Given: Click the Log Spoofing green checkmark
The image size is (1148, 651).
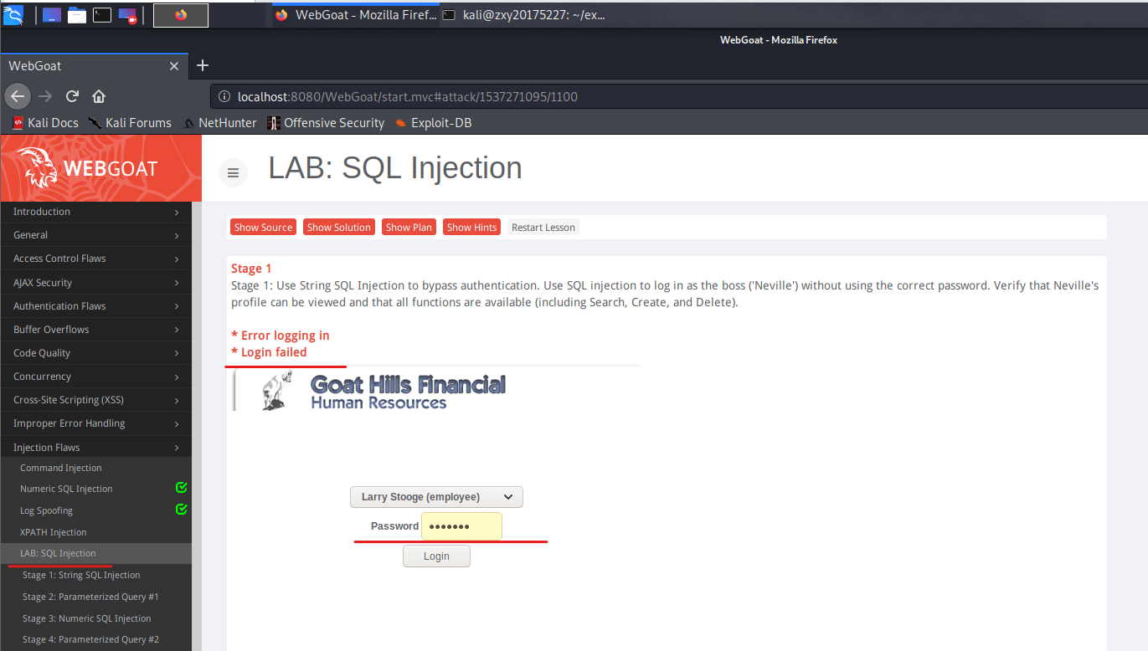Looking at the screenshot, I should tap(182, 509).
